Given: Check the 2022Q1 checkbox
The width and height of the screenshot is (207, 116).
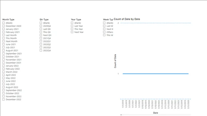Looking at the screenshot, I should coord(41,41).
